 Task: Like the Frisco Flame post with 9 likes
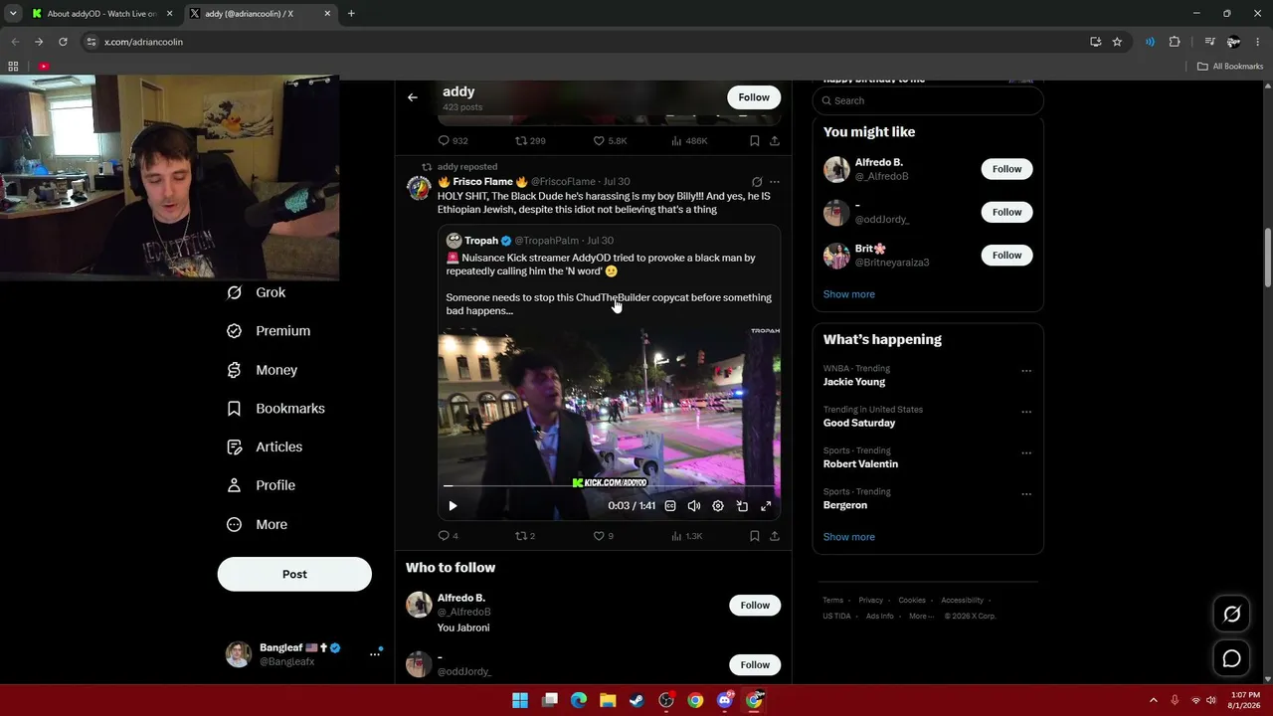tap(604, 536)
